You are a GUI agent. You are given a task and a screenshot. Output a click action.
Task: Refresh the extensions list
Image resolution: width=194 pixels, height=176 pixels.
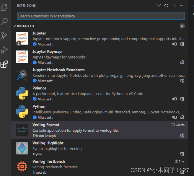click(166, 6)
